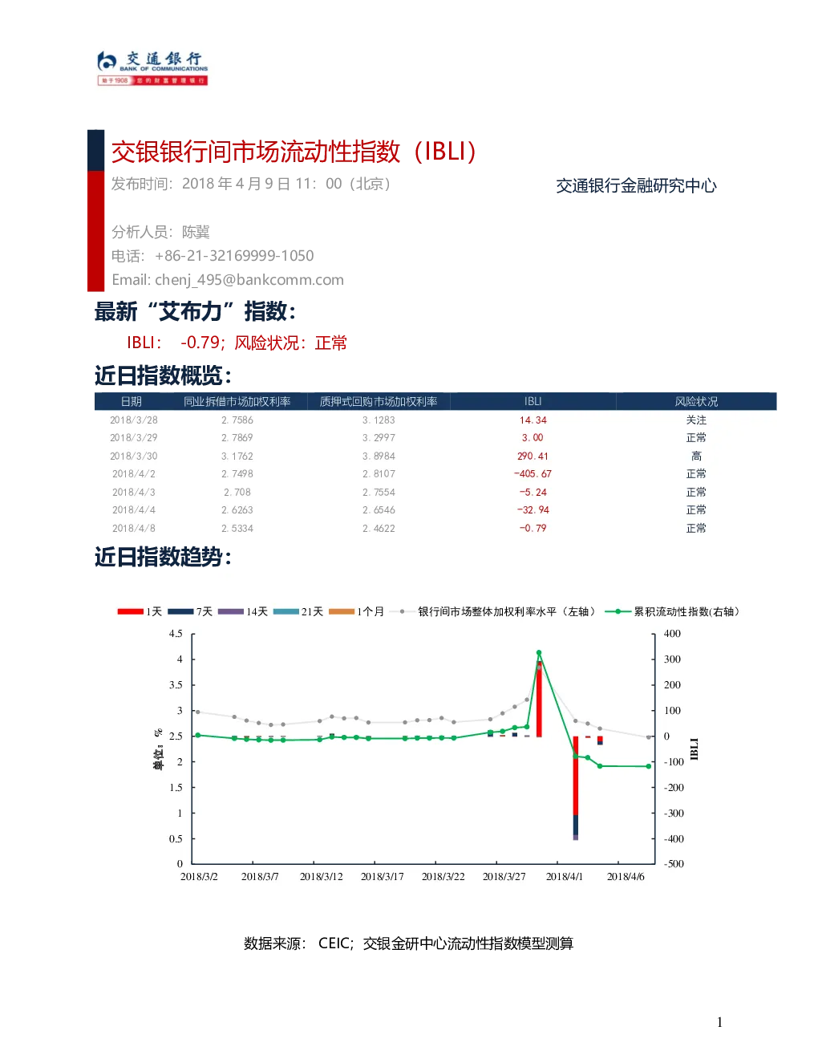Click the date cell 2018/4/2
This screenshot has width=818, height=1059.
point(134,474)
